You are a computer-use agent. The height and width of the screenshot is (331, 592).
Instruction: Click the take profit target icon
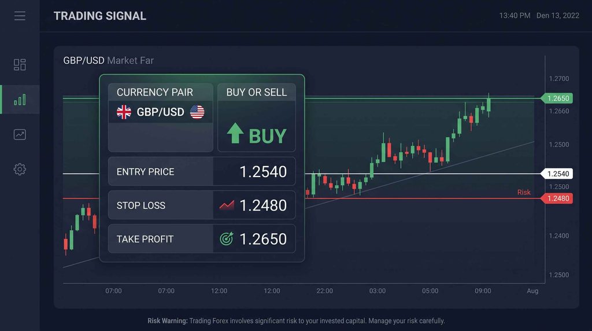(x=227, y=238)
